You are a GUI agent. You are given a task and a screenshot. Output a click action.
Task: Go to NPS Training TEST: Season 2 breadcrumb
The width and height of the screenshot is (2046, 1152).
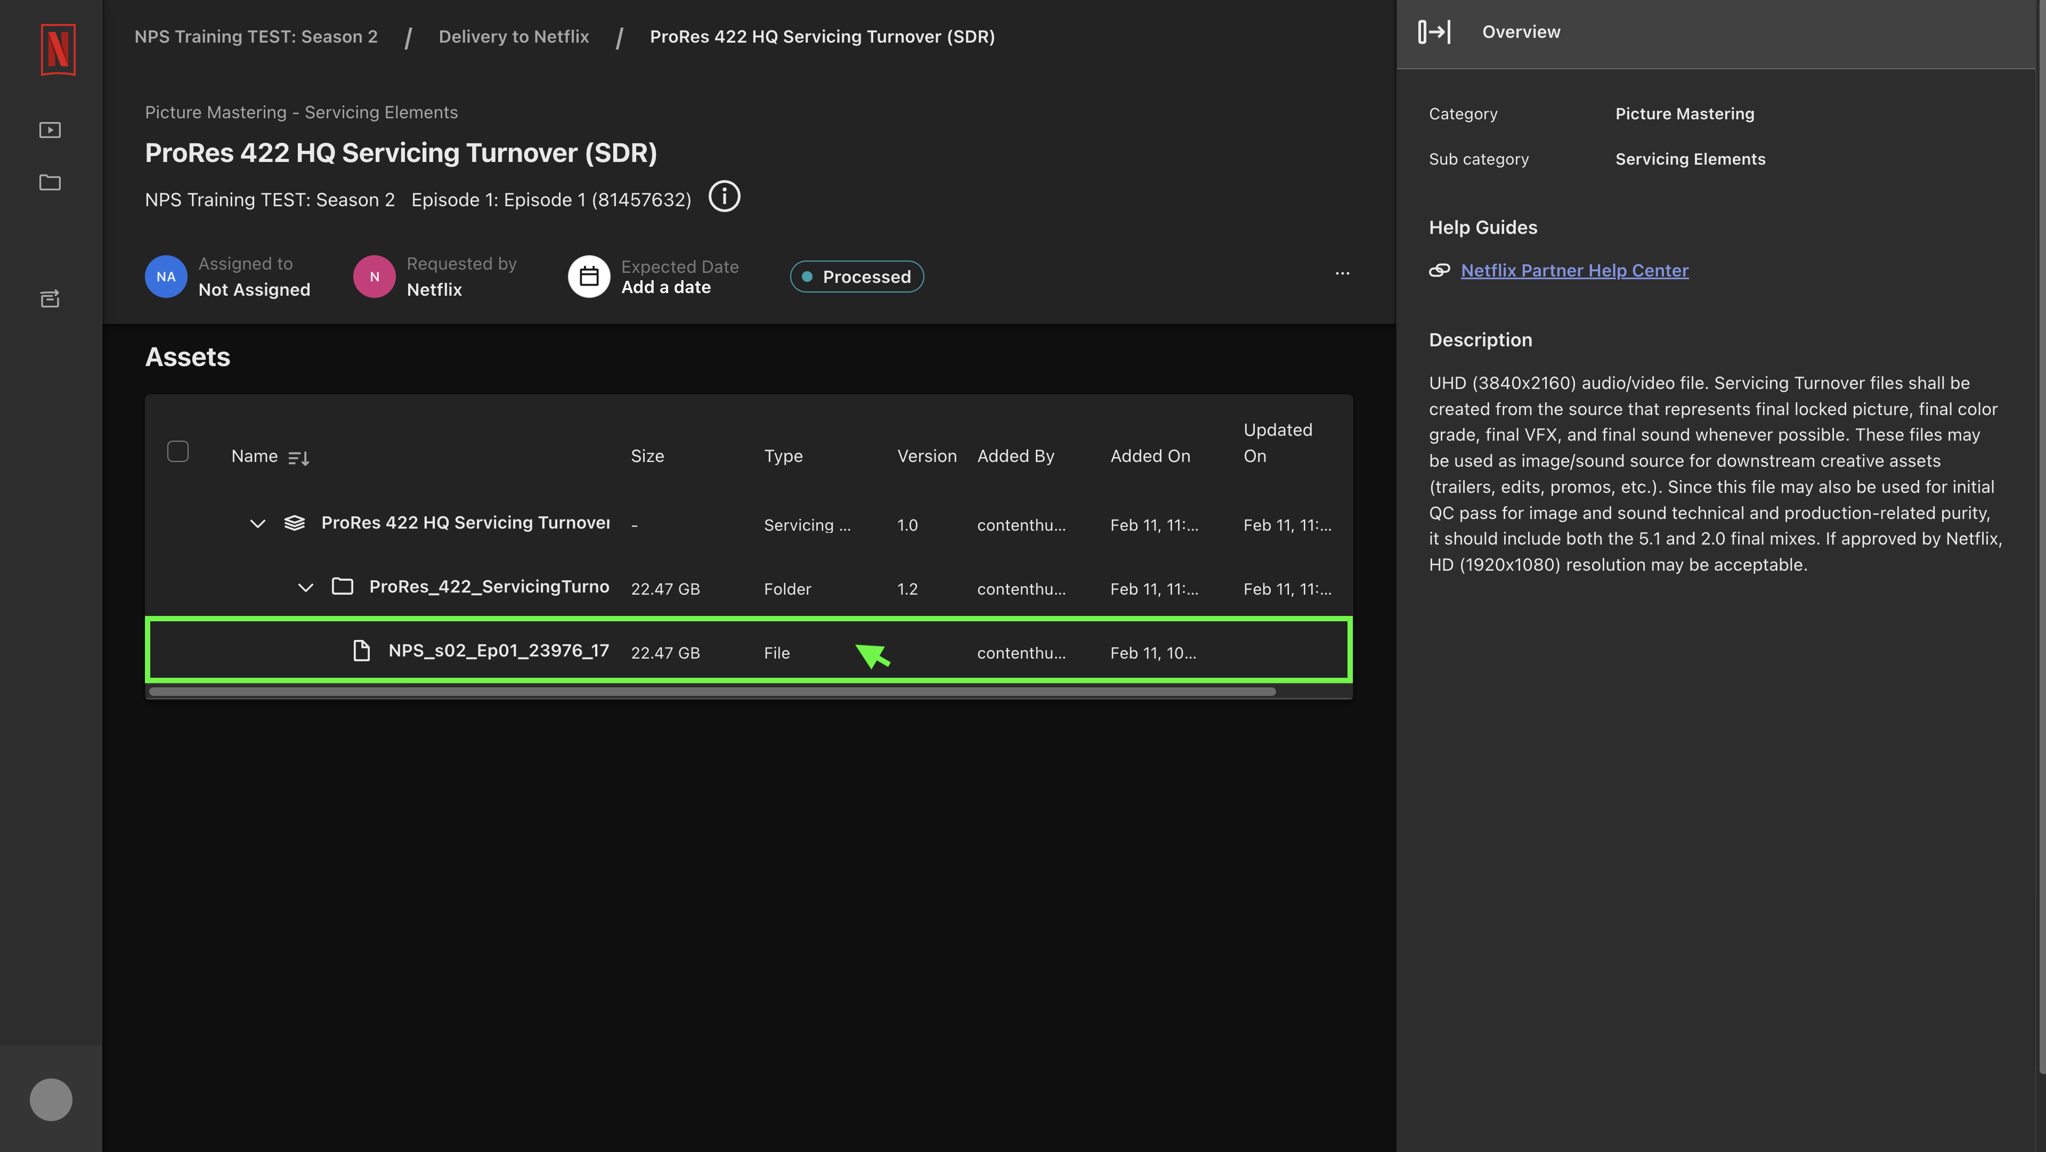pyautogui.click(x=256, y=37)
